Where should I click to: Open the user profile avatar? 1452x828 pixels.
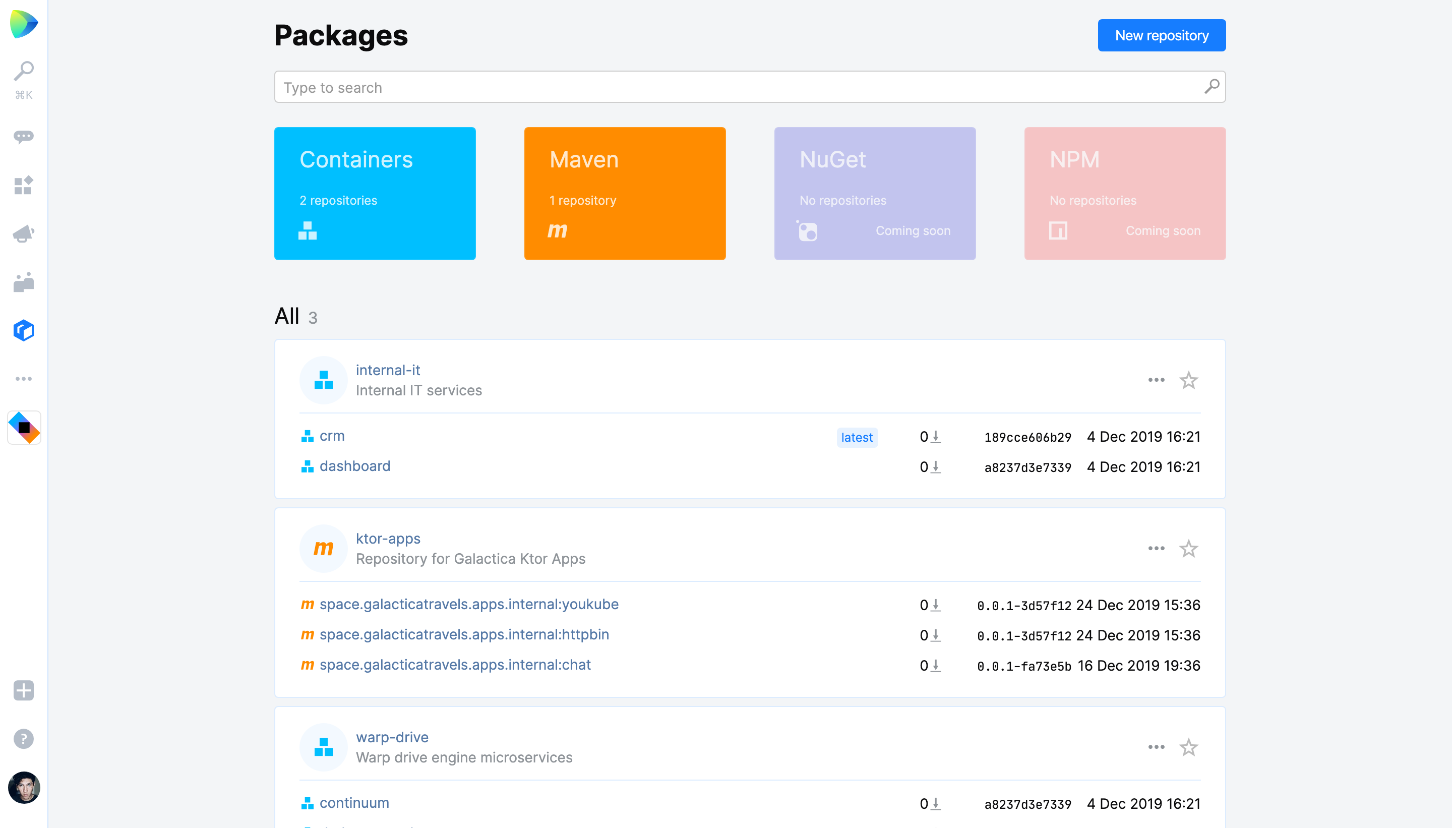tap(24, 788)
